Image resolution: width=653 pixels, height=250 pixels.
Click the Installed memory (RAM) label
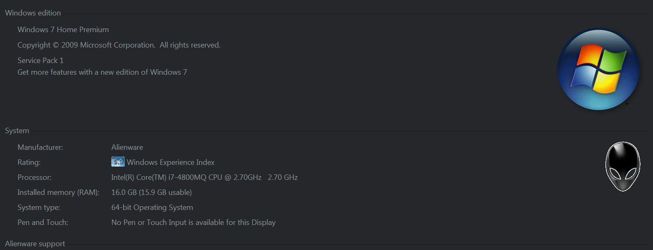tap(58, 192)
